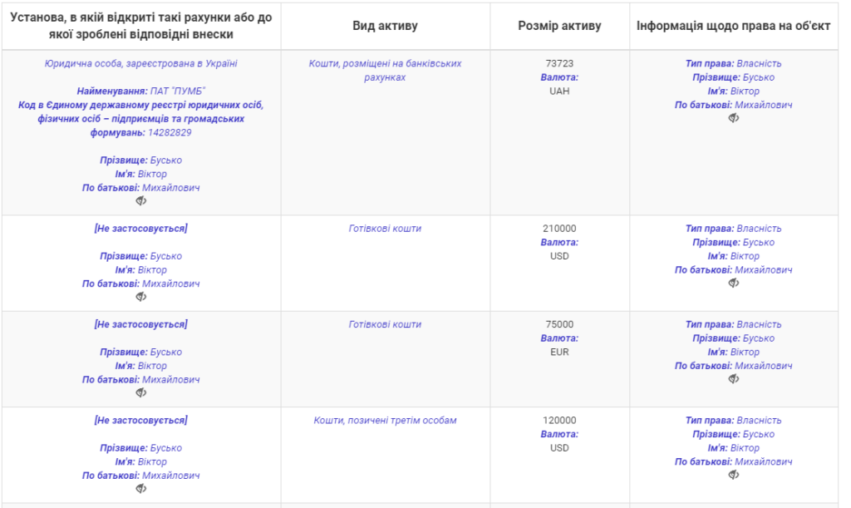Click the crossed-eye icon in the 210000 USD ownership cell
Screen dimensions: 851x508
coord(734,284)
